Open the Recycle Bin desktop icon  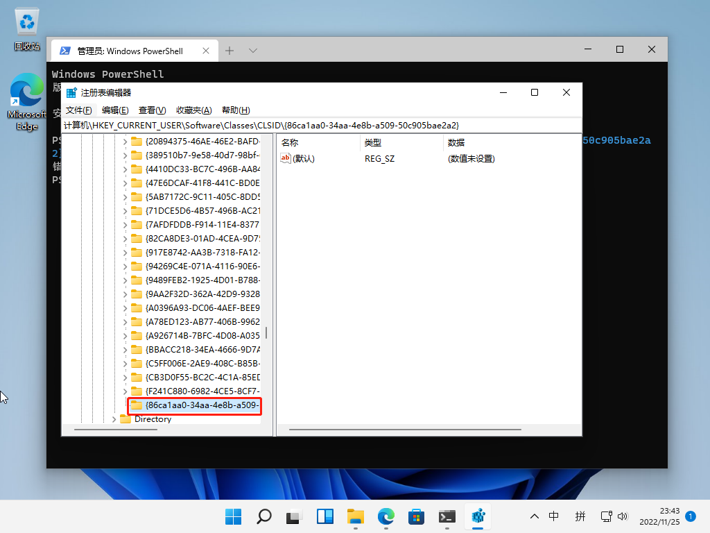tap(27, 29)
